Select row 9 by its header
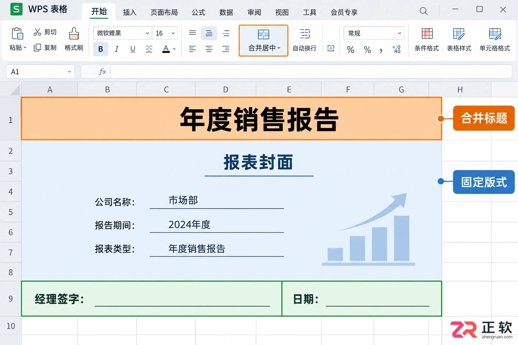This screenshot has width=518, height=345. point(10,299)
